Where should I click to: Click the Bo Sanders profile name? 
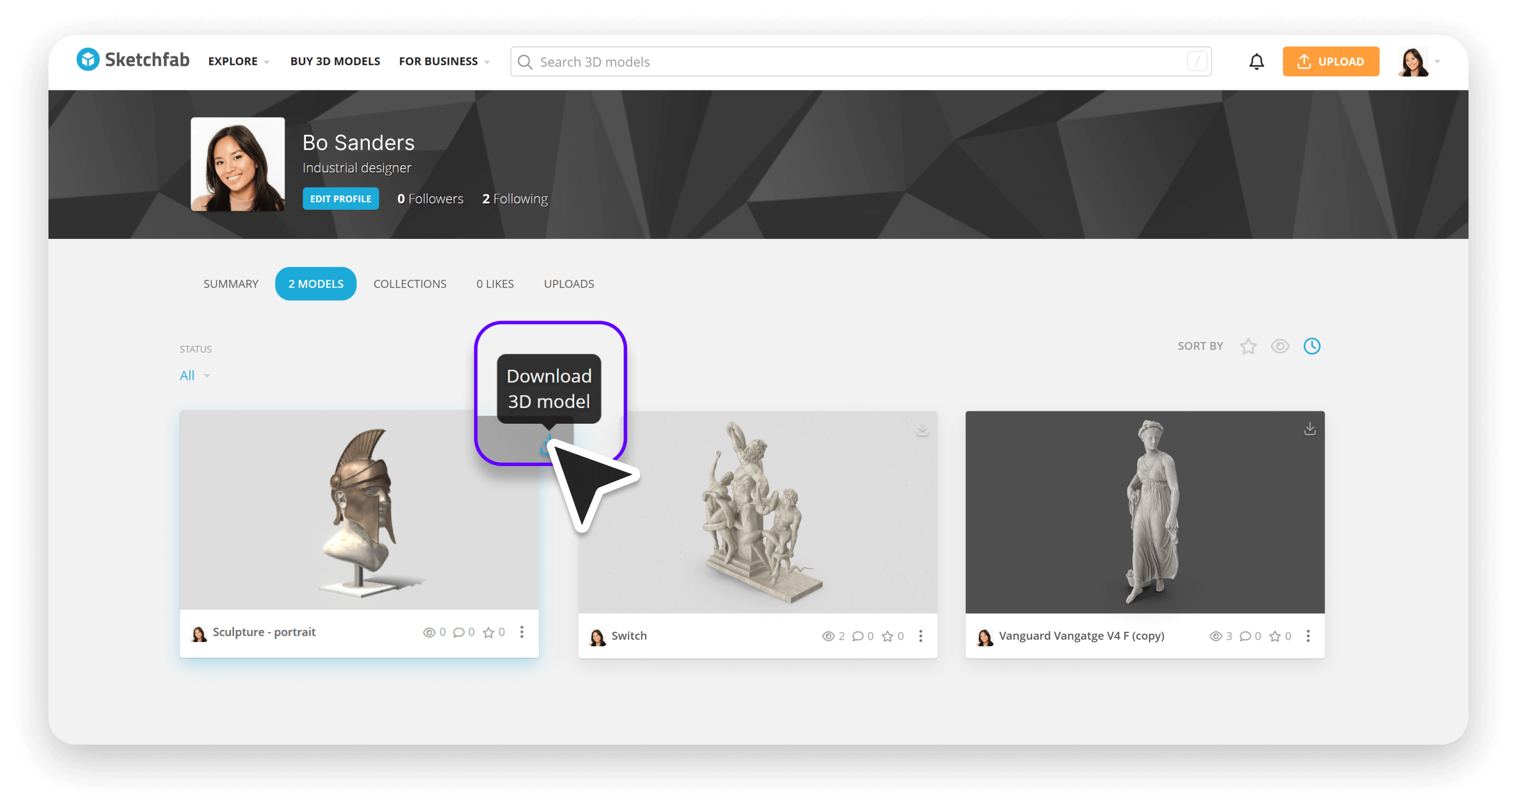(x=358, y=143)
